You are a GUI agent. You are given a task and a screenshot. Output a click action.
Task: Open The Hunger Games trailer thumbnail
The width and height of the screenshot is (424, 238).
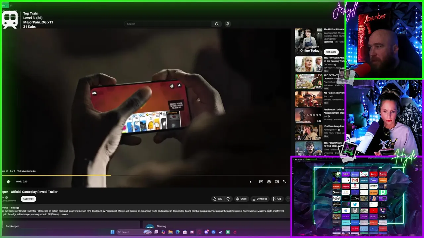click(x=308, y=64)
